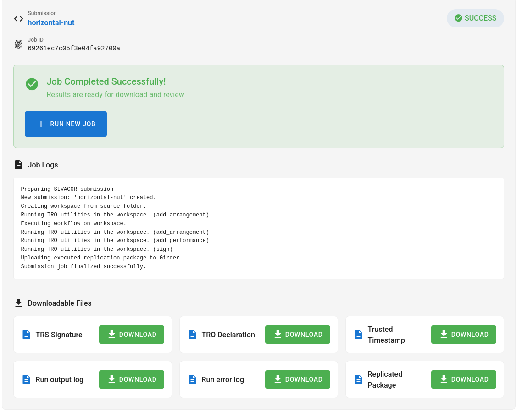Download the Trusted Timestamp file
Screen dimensions: 522x416
464,335
